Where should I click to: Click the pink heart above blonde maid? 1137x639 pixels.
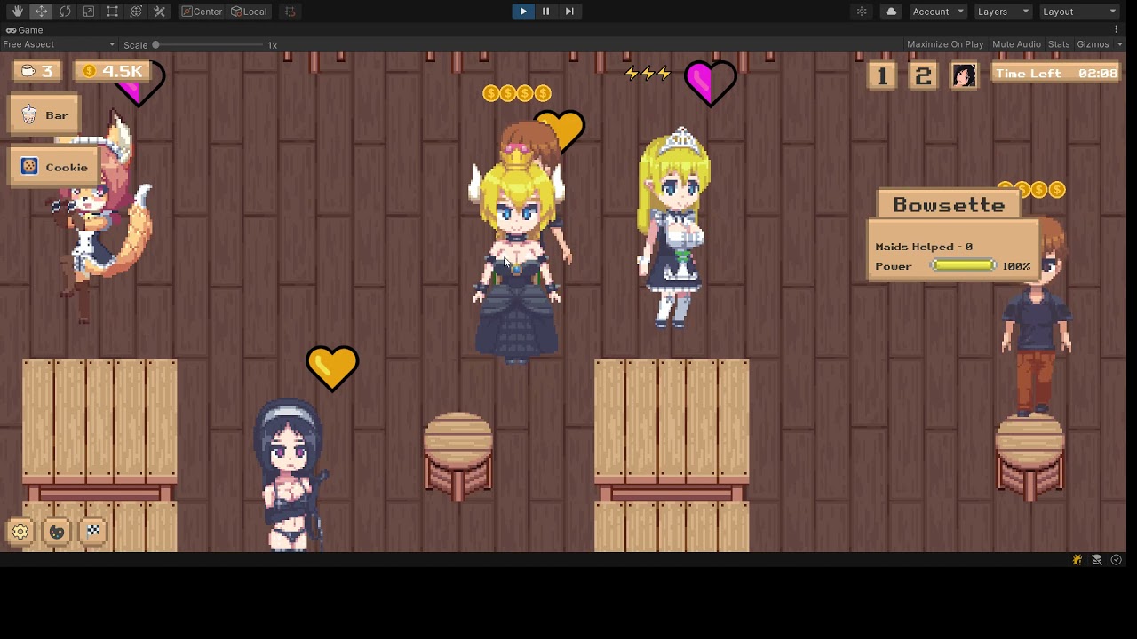711,83
